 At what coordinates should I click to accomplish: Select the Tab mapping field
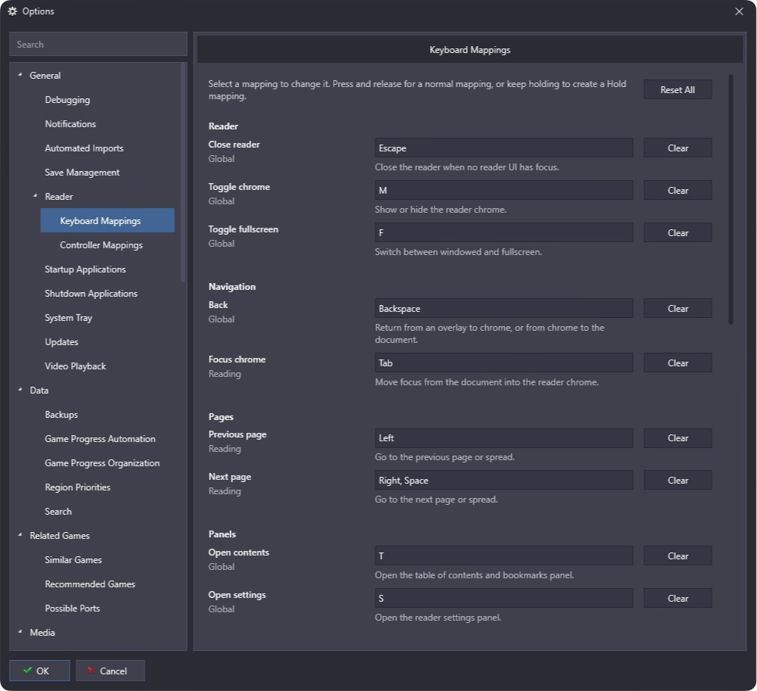tap(503, 363)
